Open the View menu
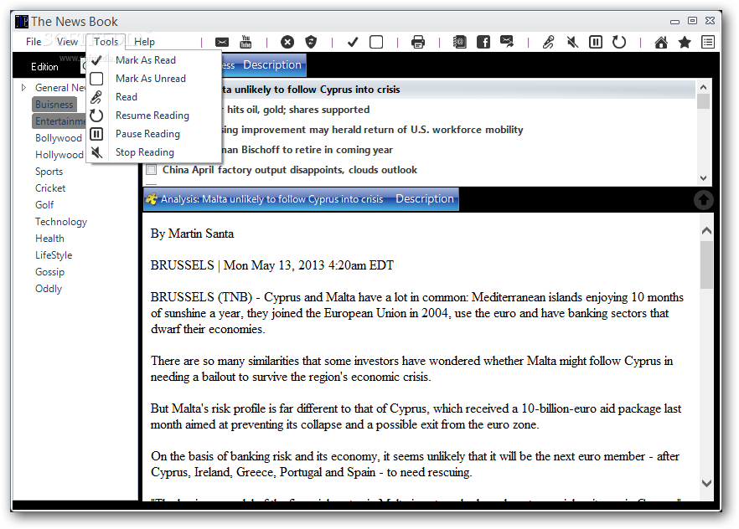Image resolution: width=739 pixels, height=529 pixels. (x=67, y=42)
